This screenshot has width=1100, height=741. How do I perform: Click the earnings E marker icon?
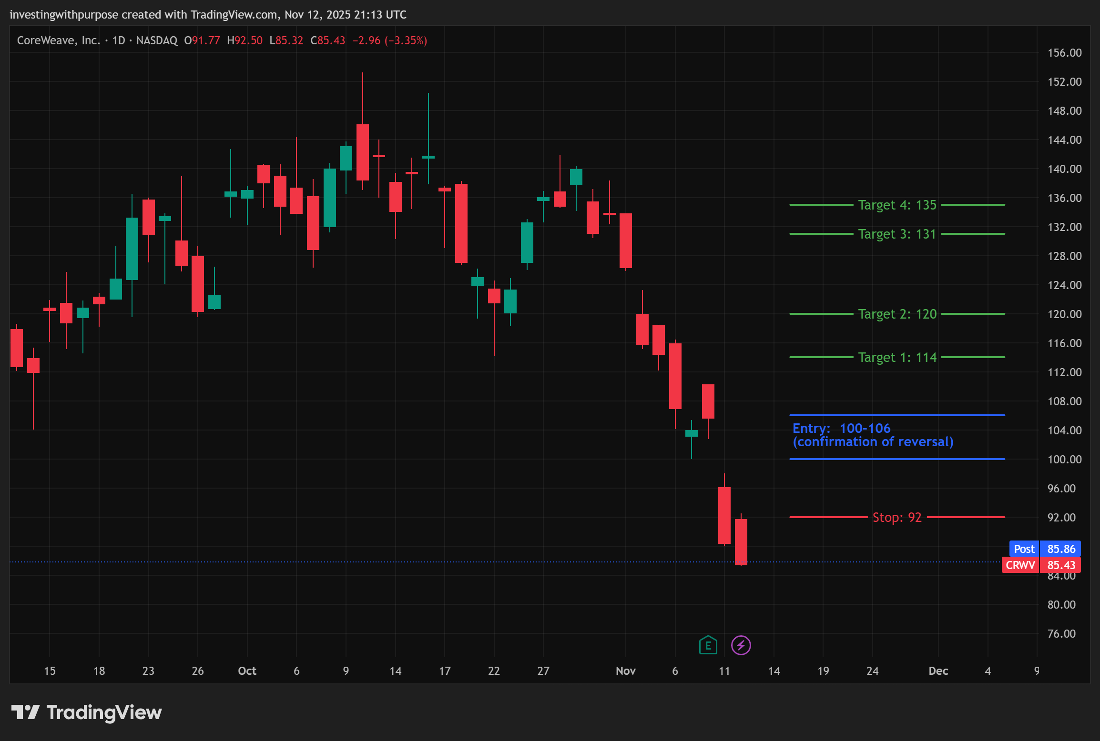pos(708,645)
